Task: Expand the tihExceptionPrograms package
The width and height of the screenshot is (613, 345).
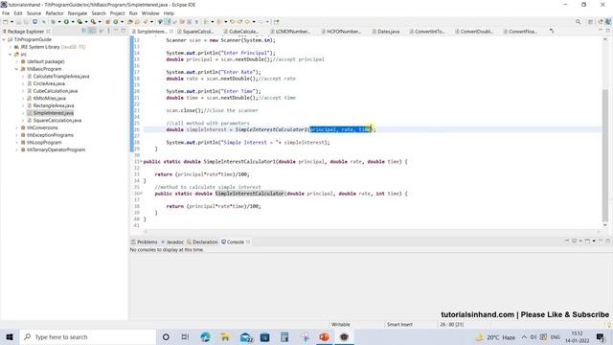Action: 17,135
